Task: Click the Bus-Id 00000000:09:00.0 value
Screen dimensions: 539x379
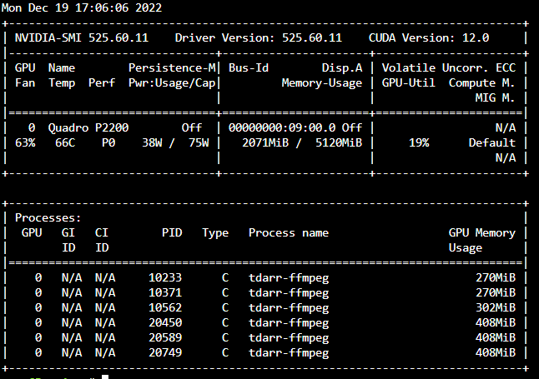Action: [282, 127]
